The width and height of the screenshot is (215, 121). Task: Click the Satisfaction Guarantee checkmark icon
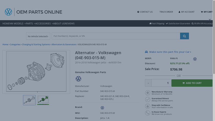pos(167,23)
